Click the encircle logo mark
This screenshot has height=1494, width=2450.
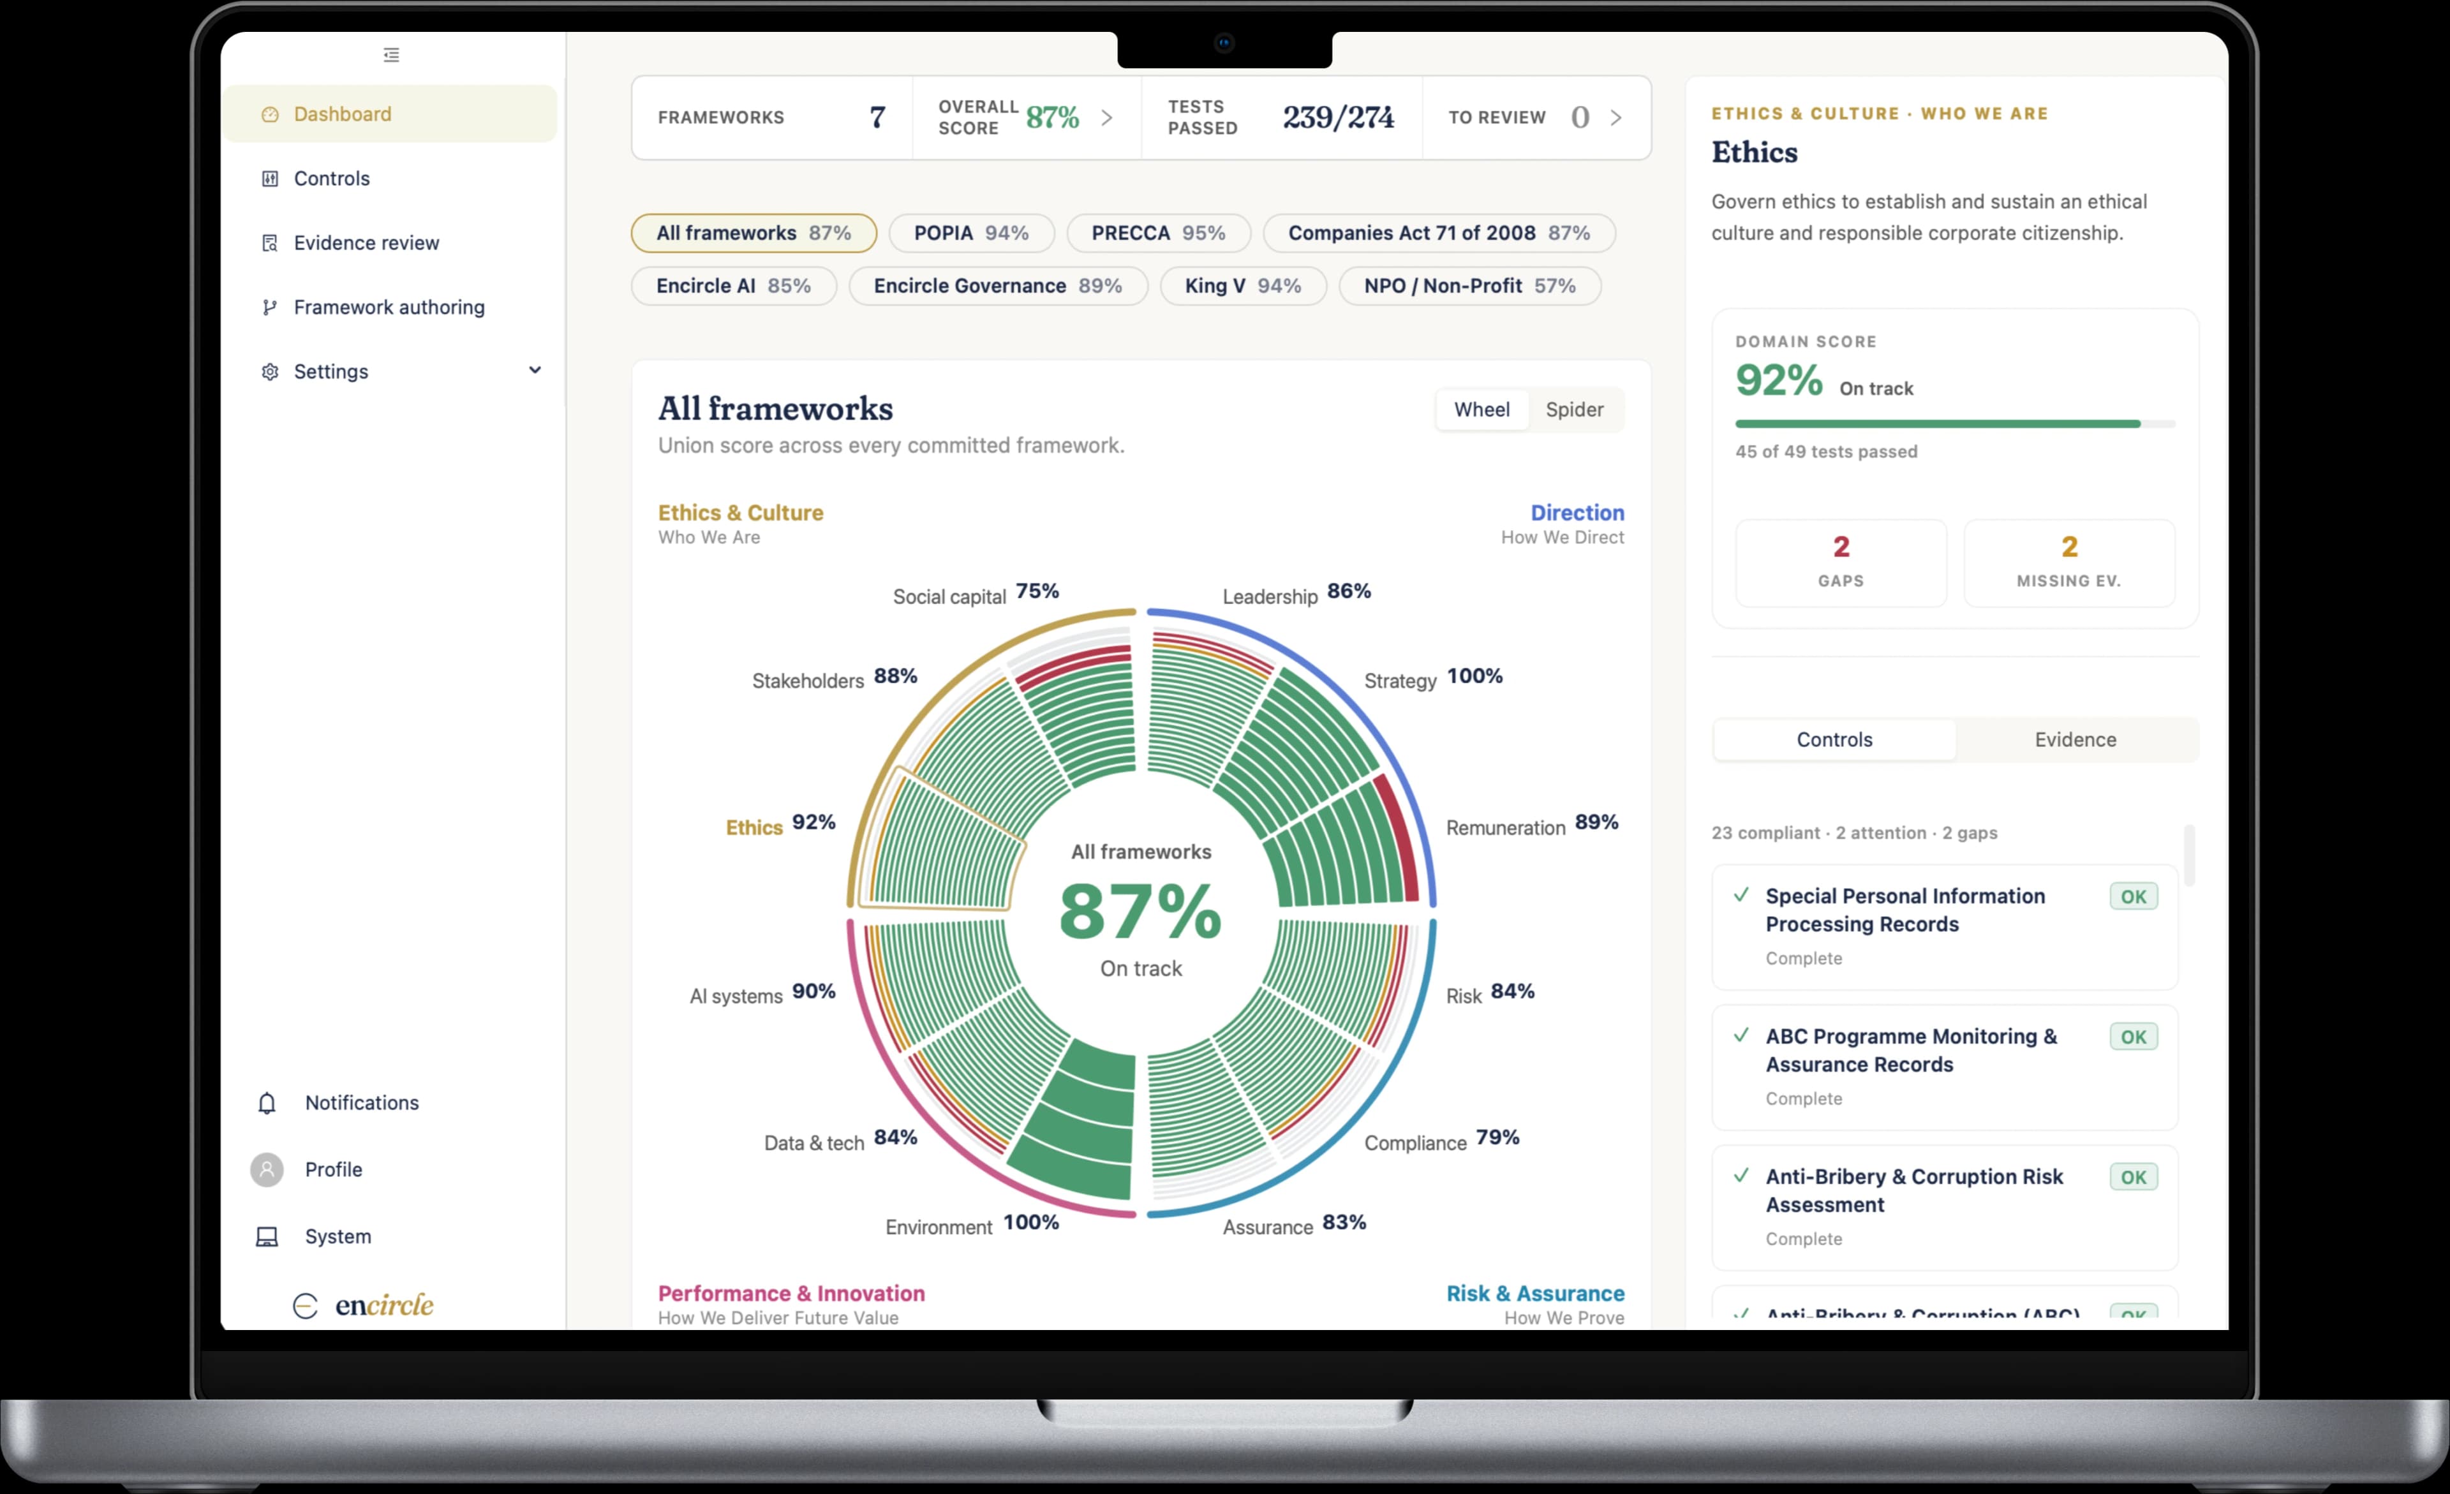305,1305
